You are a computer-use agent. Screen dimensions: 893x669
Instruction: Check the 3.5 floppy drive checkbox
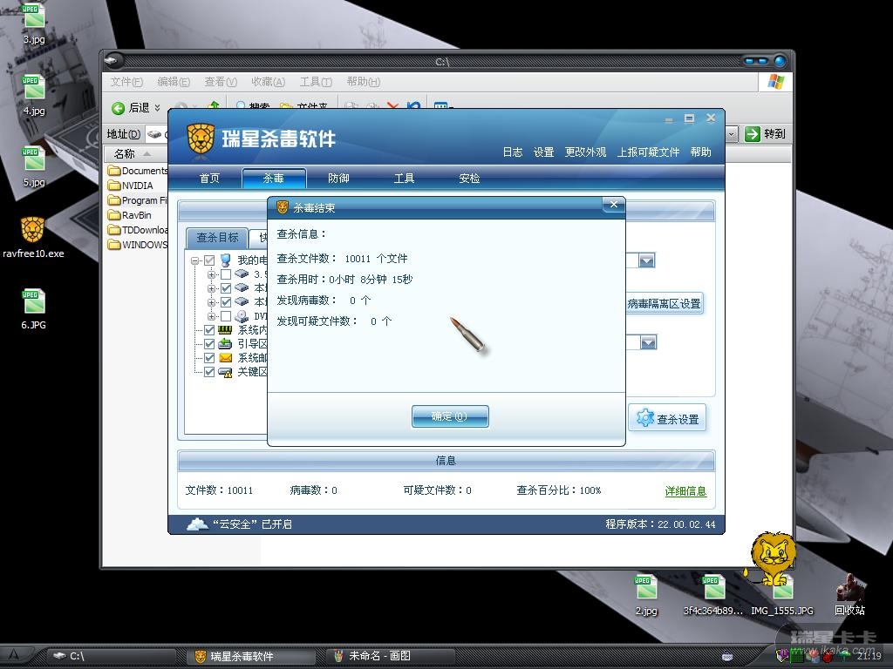coord(226,274)
